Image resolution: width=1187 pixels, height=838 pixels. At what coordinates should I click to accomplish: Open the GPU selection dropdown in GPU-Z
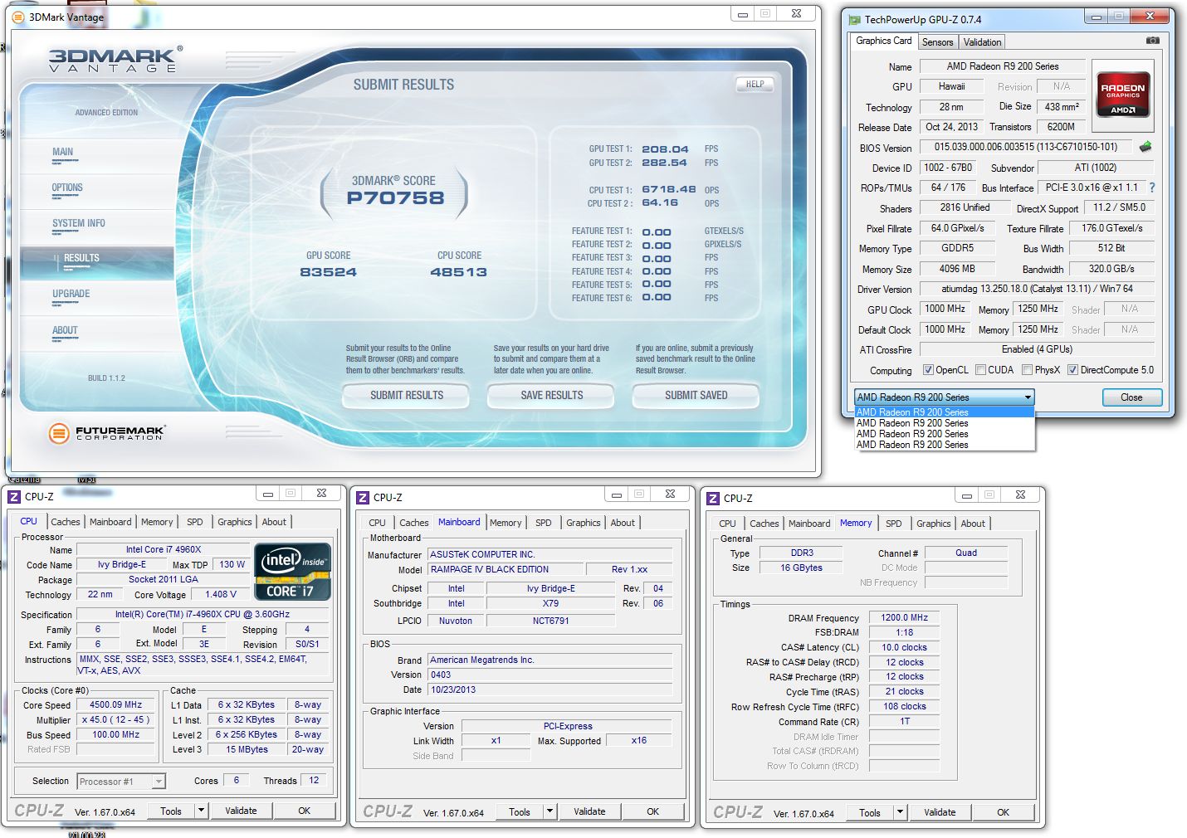pyautogui.click(x=945, y=397)
